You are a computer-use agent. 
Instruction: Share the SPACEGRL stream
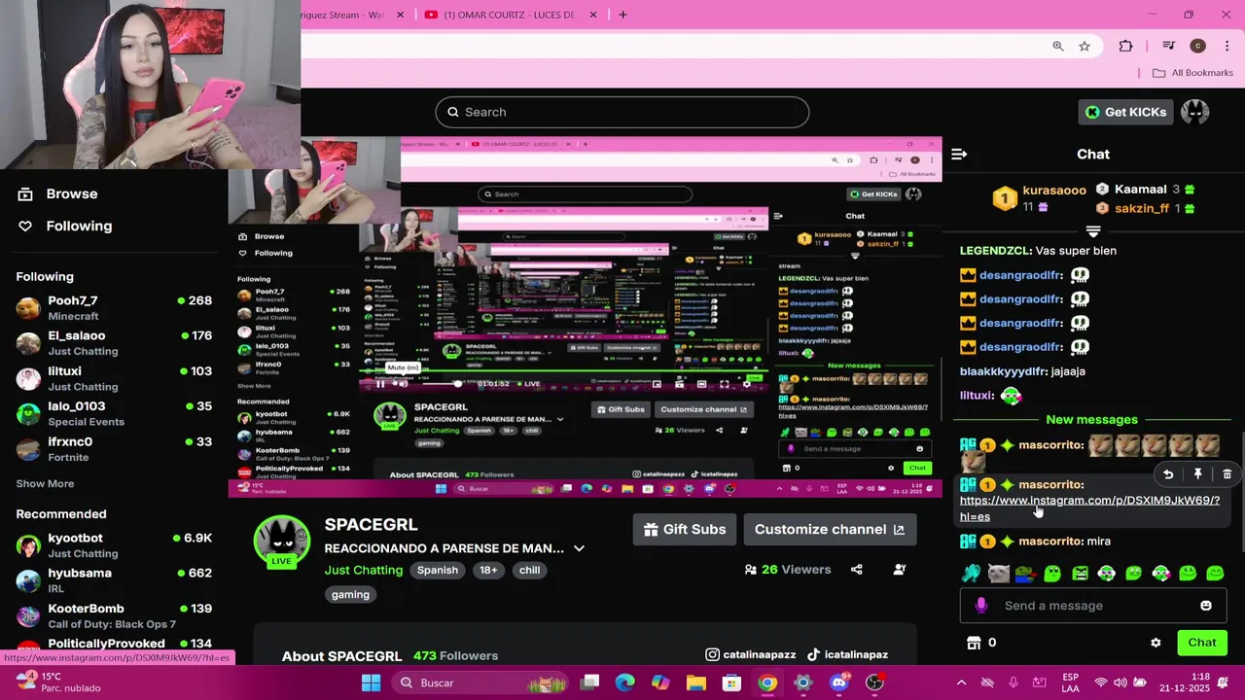(857, 570)
